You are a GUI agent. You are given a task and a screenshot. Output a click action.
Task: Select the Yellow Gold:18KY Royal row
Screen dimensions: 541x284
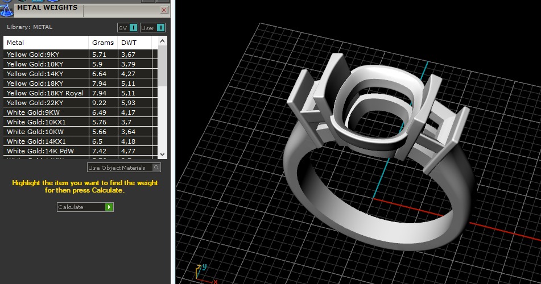tap(80, 93)
